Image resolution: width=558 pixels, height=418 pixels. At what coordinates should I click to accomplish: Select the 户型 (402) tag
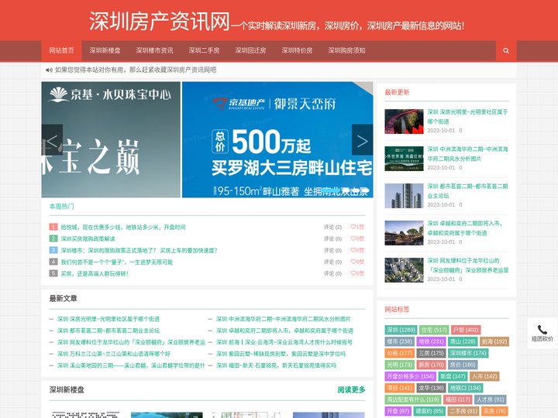click(x=466, y=330)
